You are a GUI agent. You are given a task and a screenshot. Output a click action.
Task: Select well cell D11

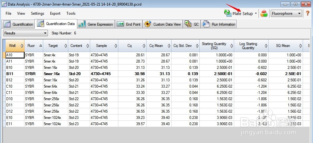(15, 105)
